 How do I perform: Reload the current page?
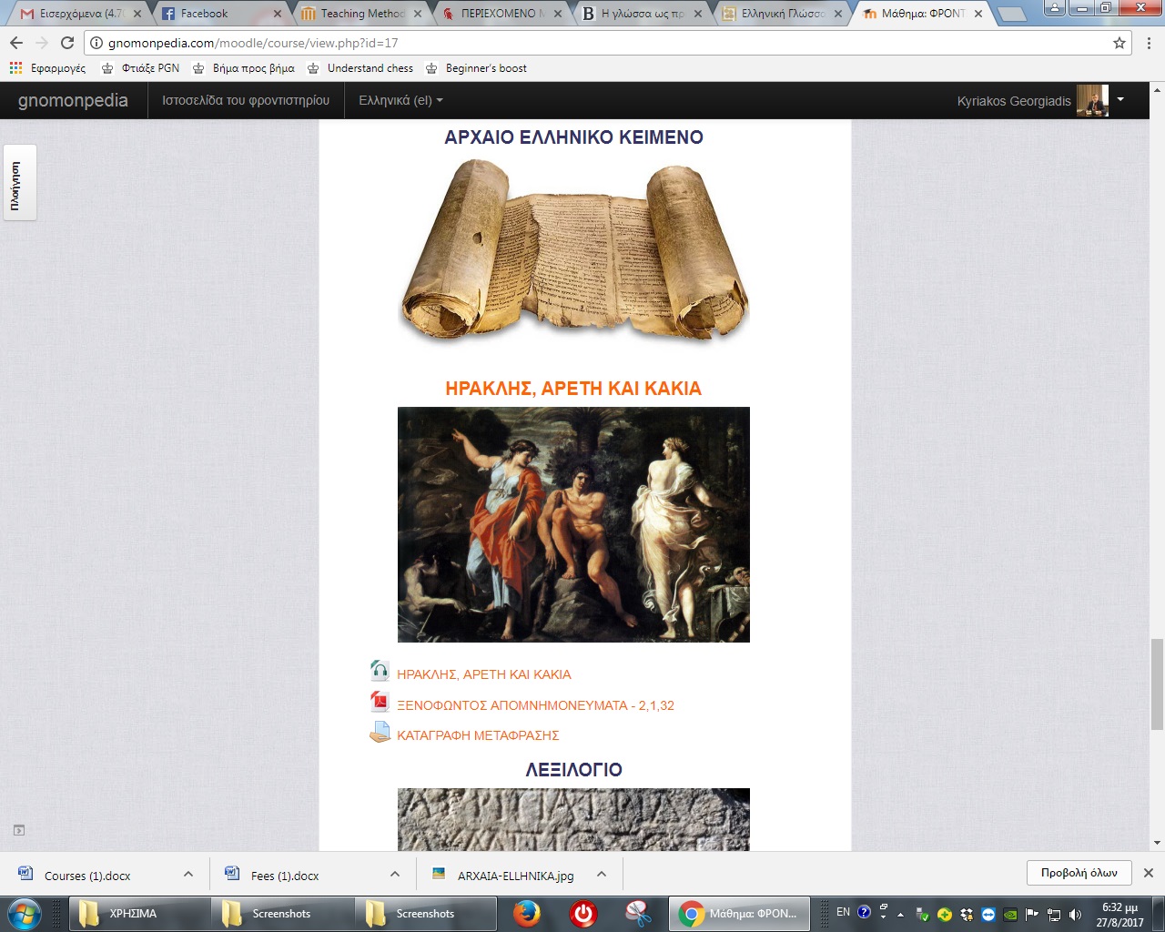pos(67,43)
